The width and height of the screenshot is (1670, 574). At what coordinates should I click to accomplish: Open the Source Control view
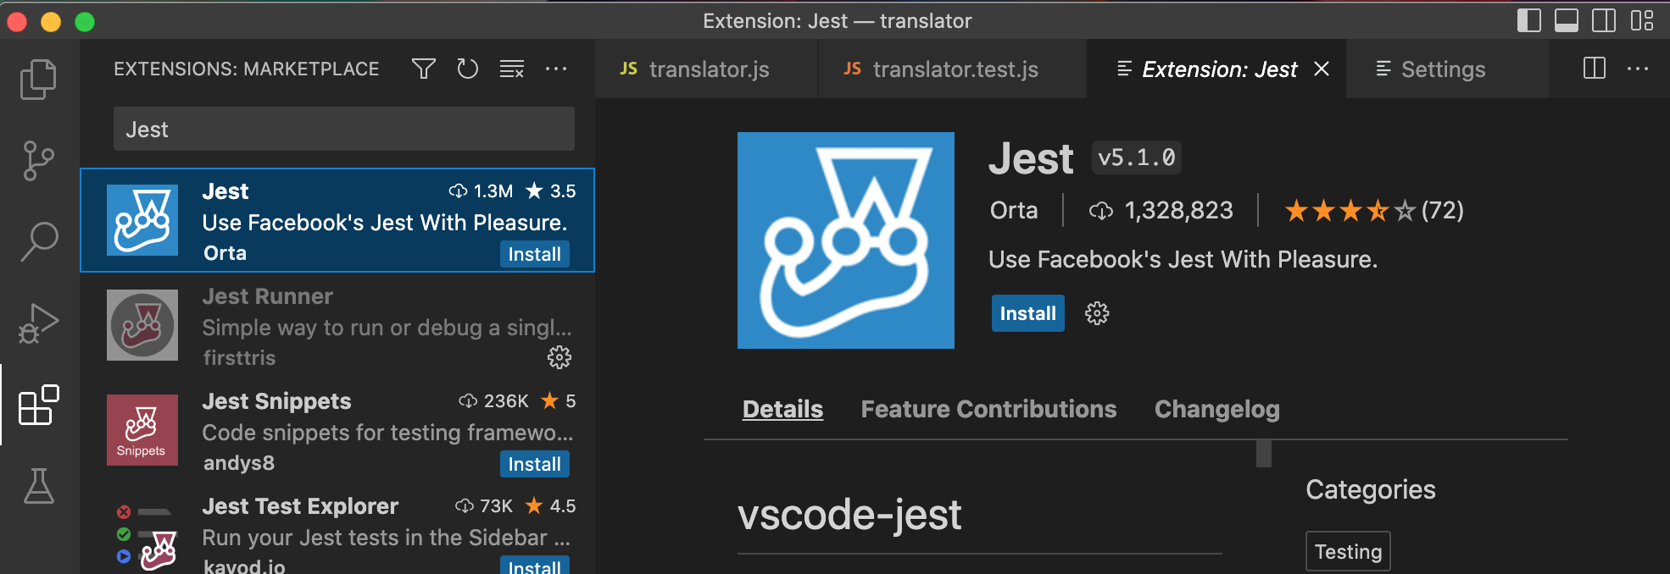click(38, 161)
